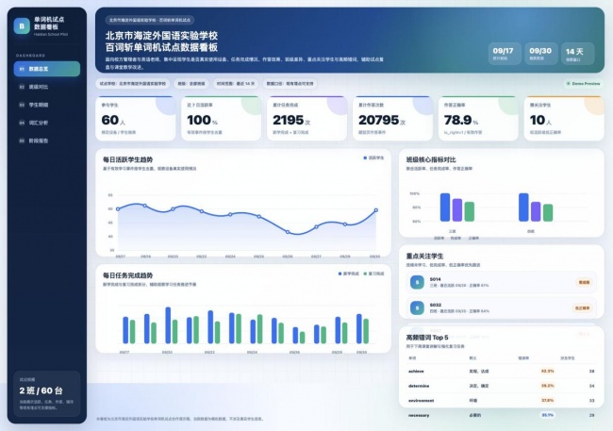Toggle 复习完成 legend in task completion chart
Image resolution: width=613 pixels, height=431 pixels.
(x=373, y=274)
